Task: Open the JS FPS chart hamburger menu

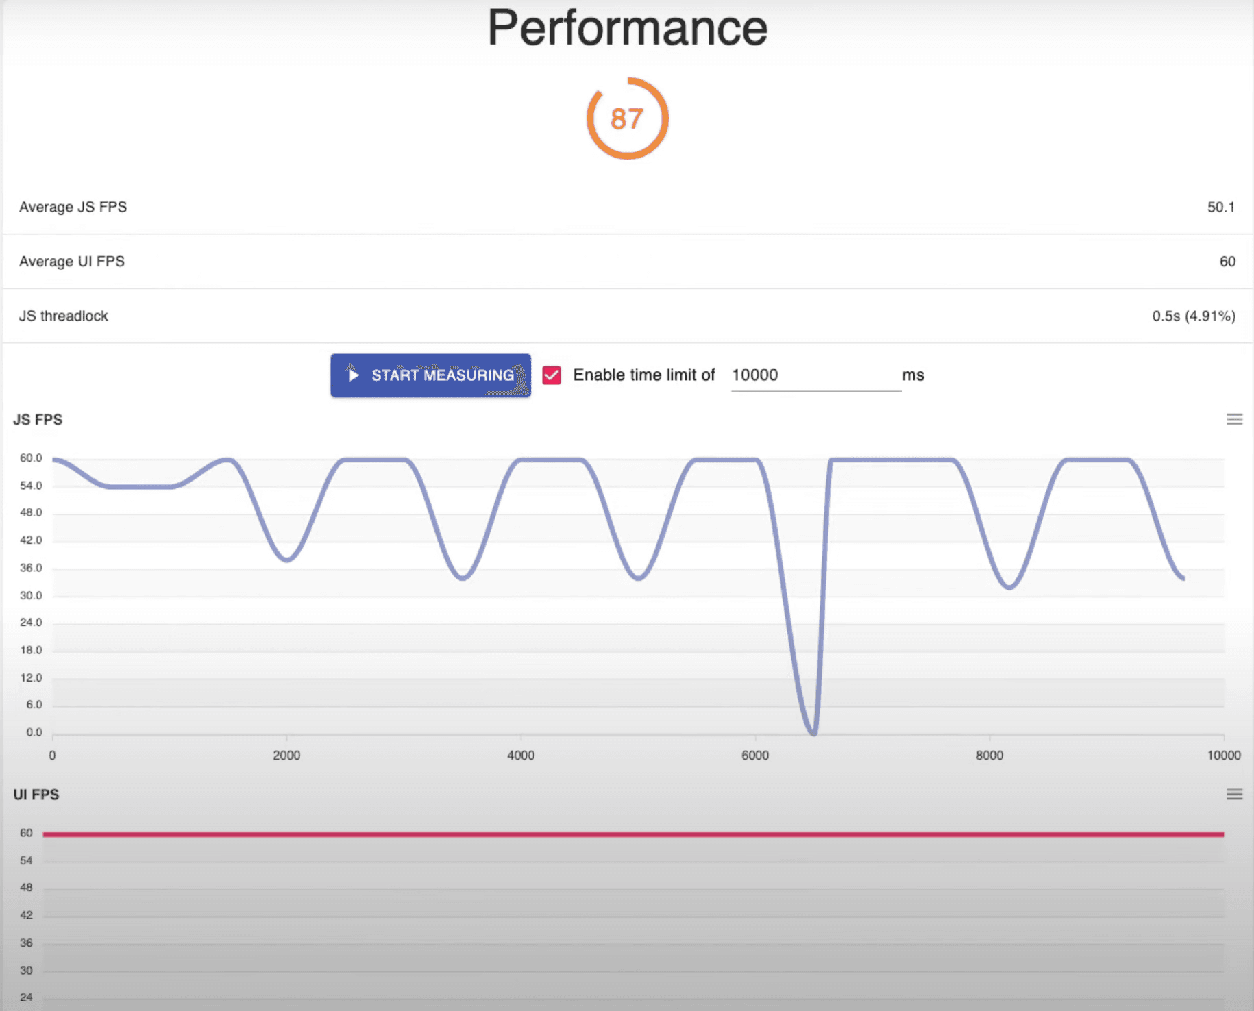Action: tap(1235, 419)
